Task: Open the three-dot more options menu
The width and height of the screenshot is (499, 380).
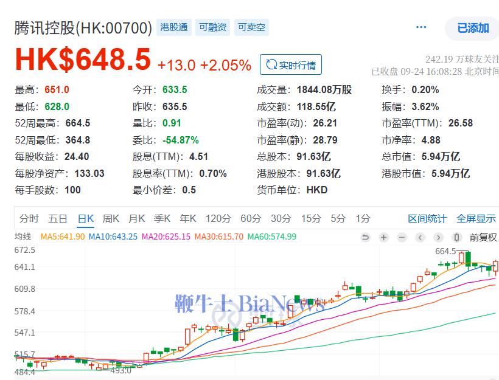Action: pos(421,27)
